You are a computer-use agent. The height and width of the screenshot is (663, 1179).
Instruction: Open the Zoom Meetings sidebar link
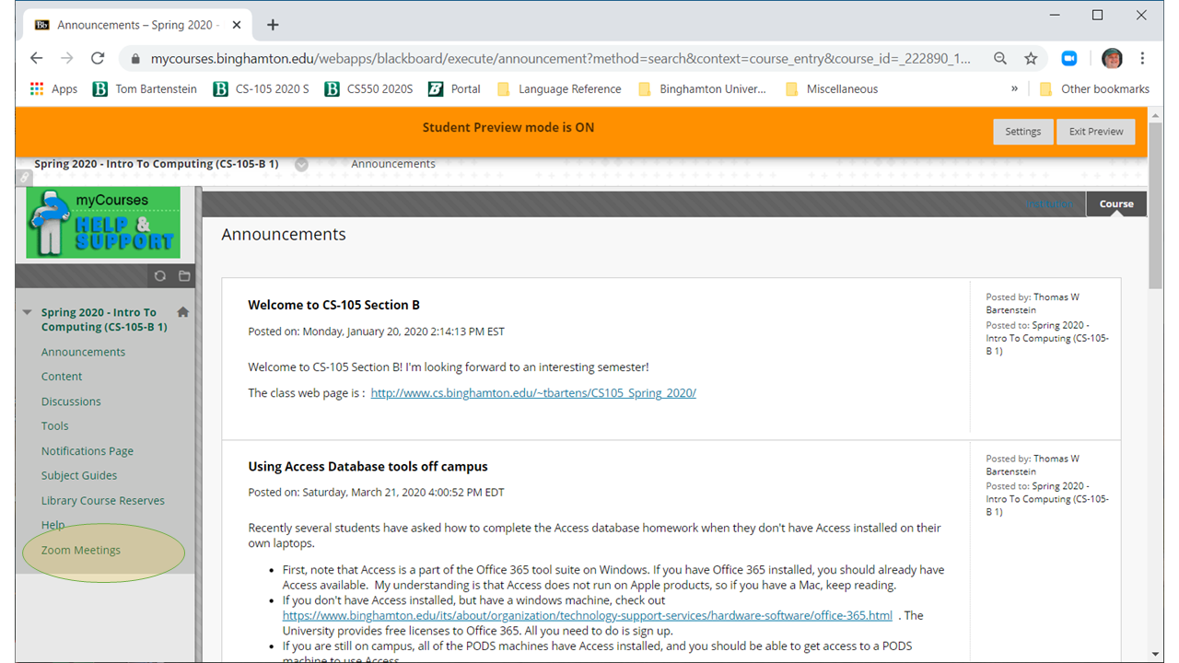pyautogui.click(x=81, y=551)
